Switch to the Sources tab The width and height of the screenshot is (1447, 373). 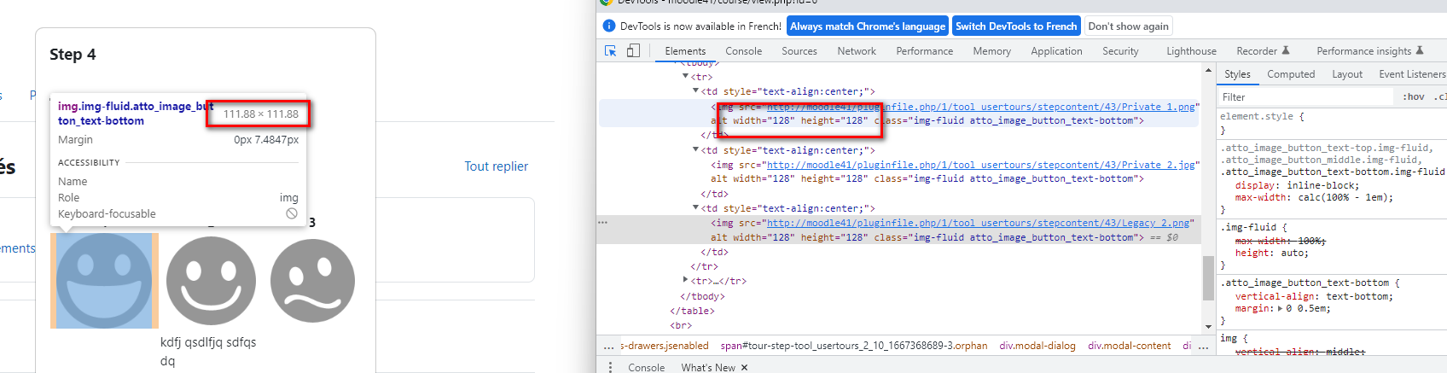(x=799, y=51)
